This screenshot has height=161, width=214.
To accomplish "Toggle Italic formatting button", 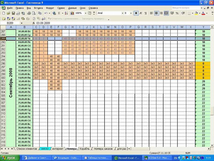I will (x=141, y=13).
